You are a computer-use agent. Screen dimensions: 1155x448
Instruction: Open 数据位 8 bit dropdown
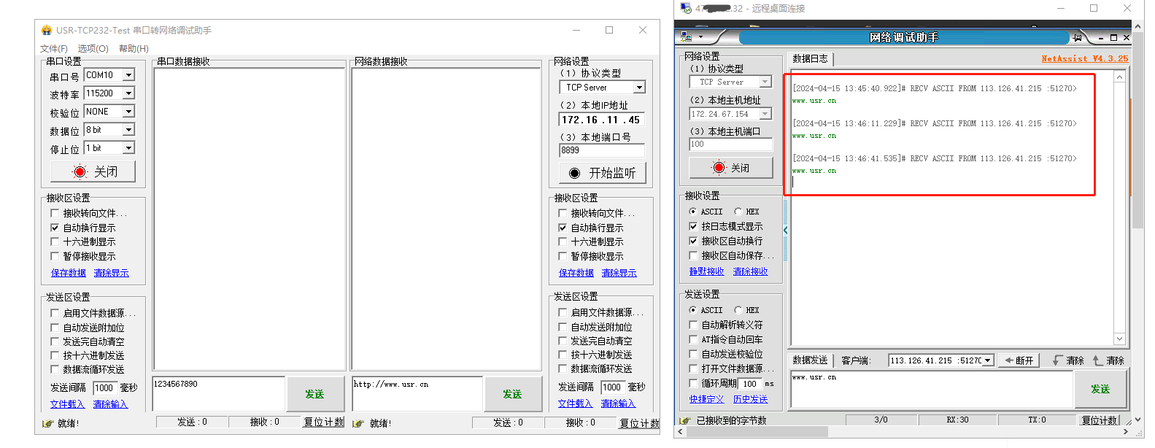(x=128, y=130)
